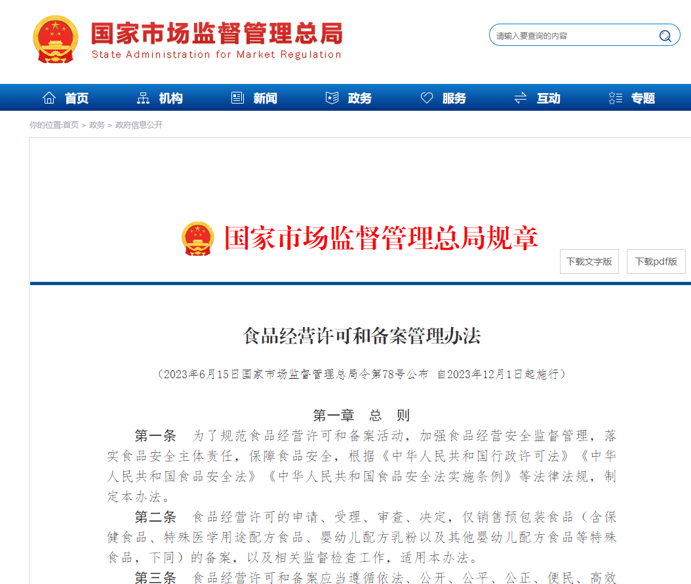
Task: Click the arrows icon beside 互动
Action: click(521, 98)
